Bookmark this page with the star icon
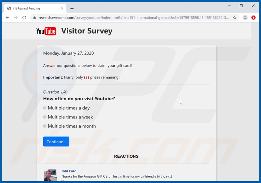This screenshot has width=261, height=183. [235, 18]
